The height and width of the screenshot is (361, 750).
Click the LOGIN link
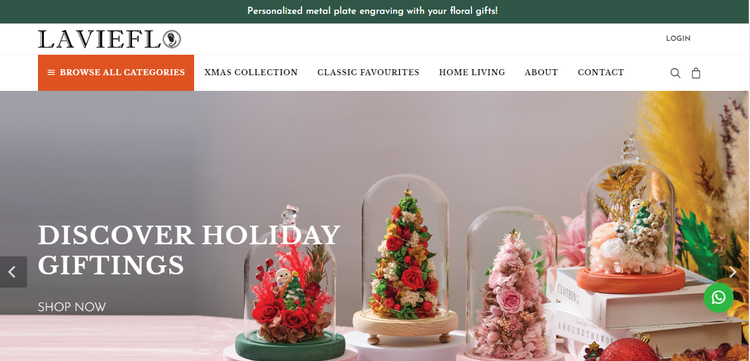click(x=678, y=39)
